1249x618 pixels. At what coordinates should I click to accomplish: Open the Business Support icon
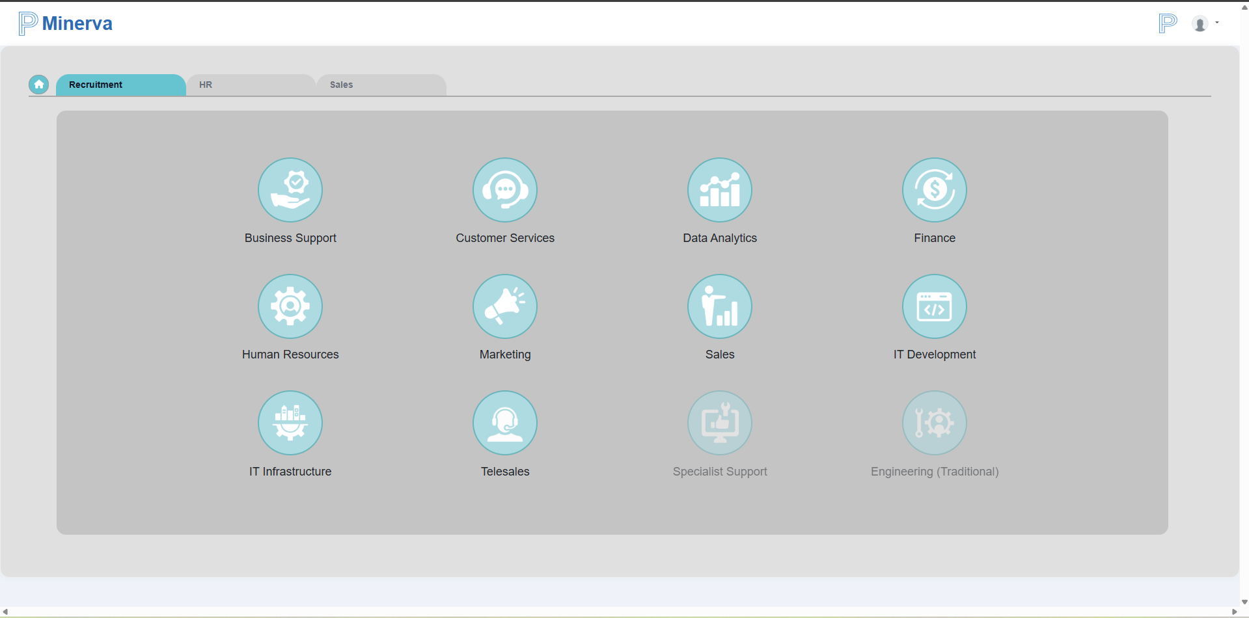coord(290,190)
